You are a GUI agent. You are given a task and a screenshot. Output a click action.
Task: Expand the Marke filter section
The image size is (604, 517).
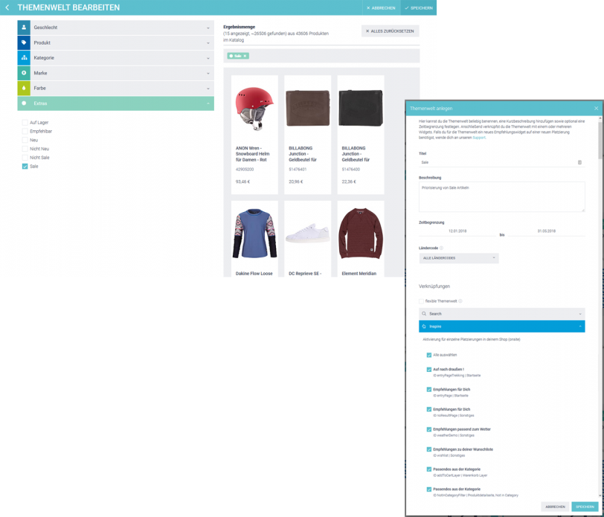pos(115,73)
